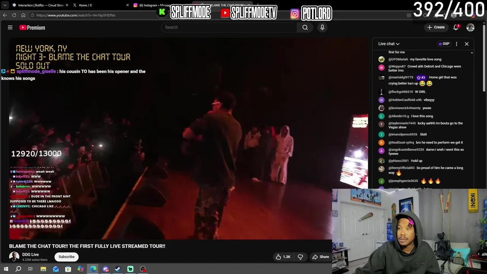Open Windows Start menu

(6, 269)
